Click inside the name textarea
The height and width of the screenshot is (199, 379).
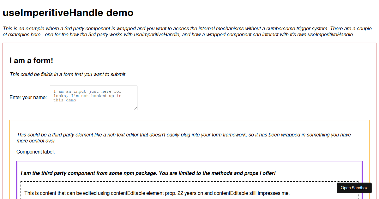click(x=93, y=98)
